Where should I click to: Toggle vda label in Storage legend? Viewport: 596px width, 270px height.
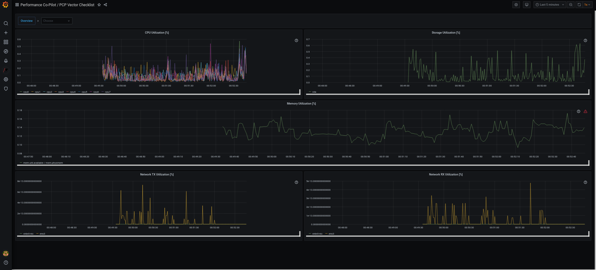point(314,92)
